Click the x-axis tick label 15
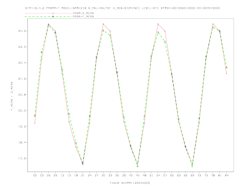247x191 pixels. click(69, 175)
